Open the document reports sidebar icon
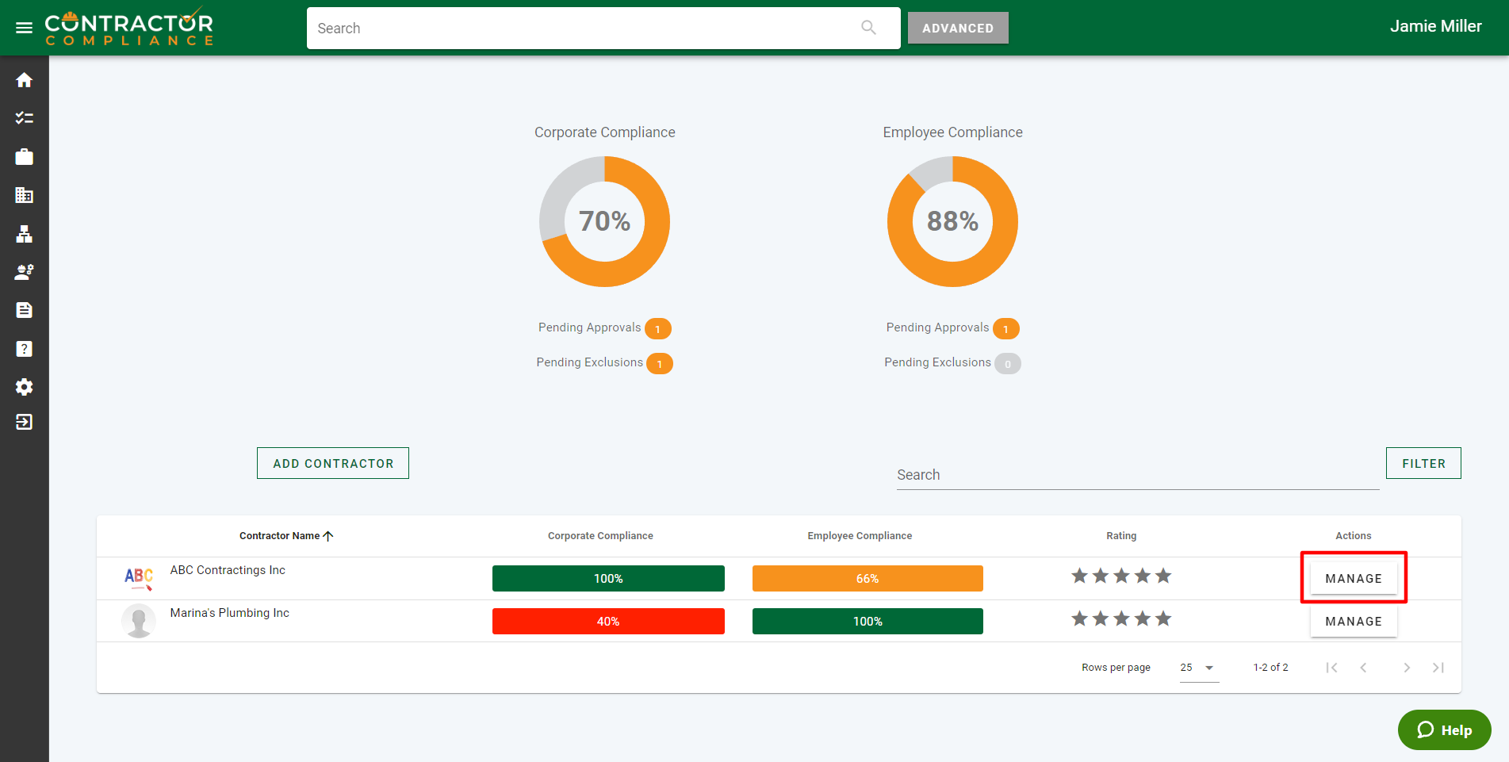 coord(24,310)
